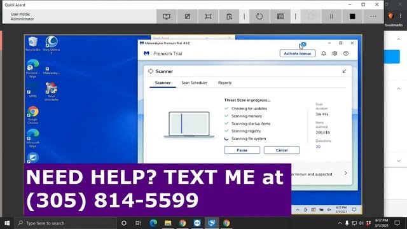Show hidden tray icons on host taskbar

(x=340, y=223)
